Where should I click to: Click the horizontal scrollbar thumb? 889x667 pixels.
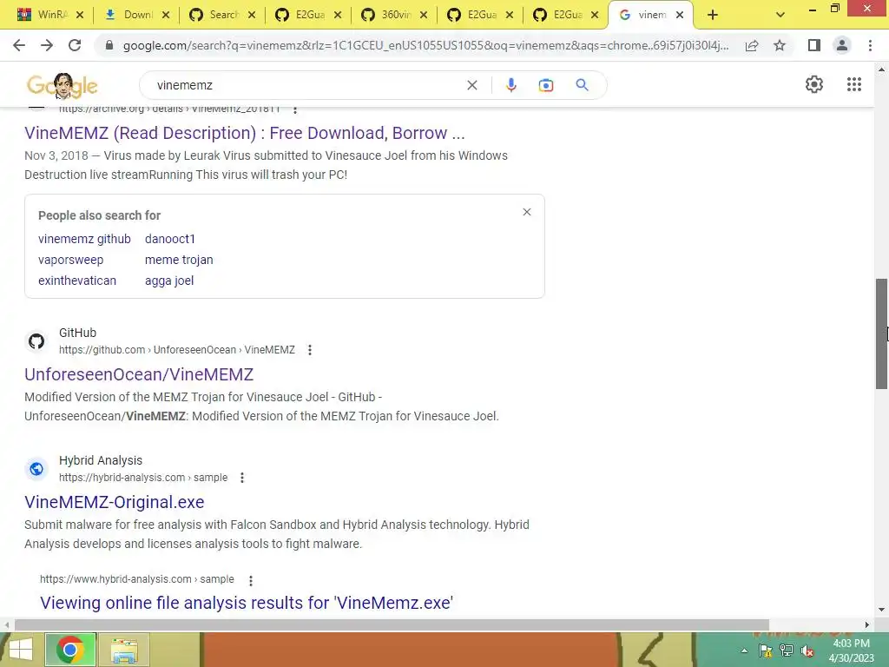click(x=392, y=625)
